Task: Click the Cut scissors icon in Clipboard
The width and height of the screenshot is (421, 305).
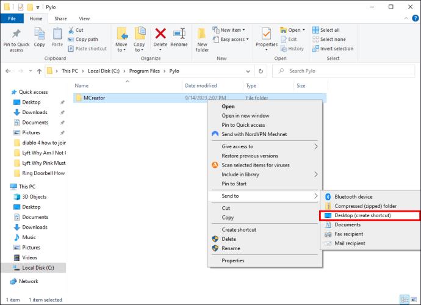Action: pos(71,30)
